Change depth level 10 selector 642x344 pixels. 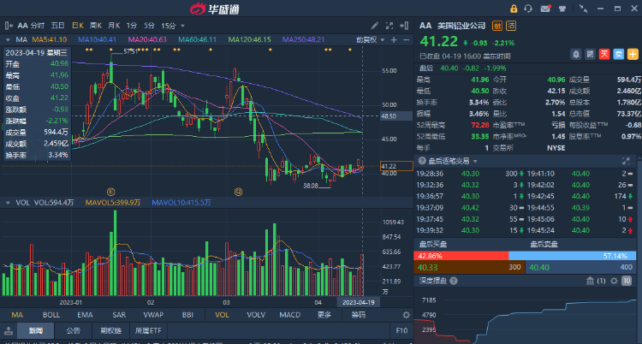pos(627,281)
